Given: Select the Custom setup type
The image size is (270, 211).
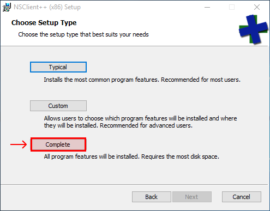Looking at the screenshot, I should tap(58, 106).
